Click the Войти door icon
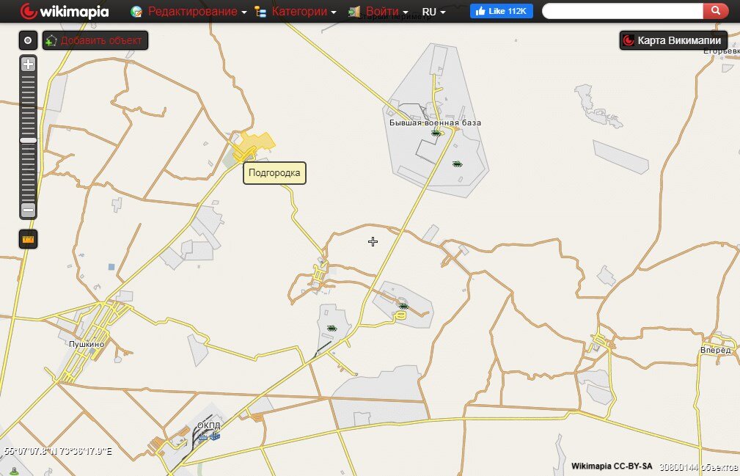The height and width of the screenshot is (476, 740). pyautogui.click(x=354, y=12)
